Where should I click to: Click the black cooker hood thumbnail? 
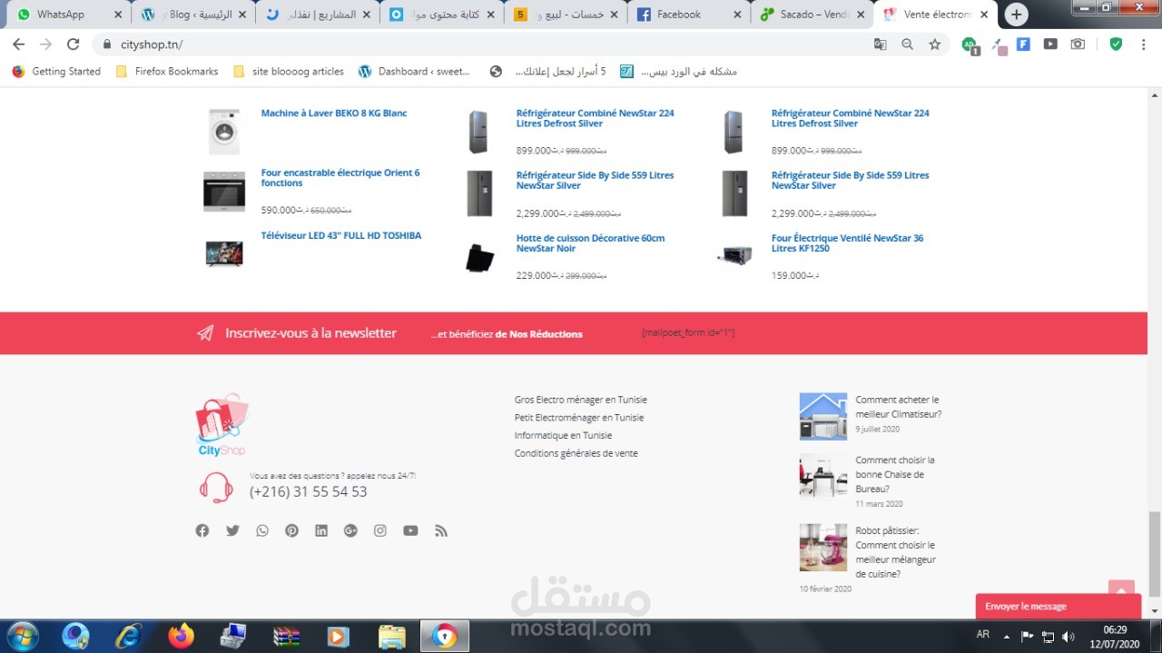click(x=479, y=258)
